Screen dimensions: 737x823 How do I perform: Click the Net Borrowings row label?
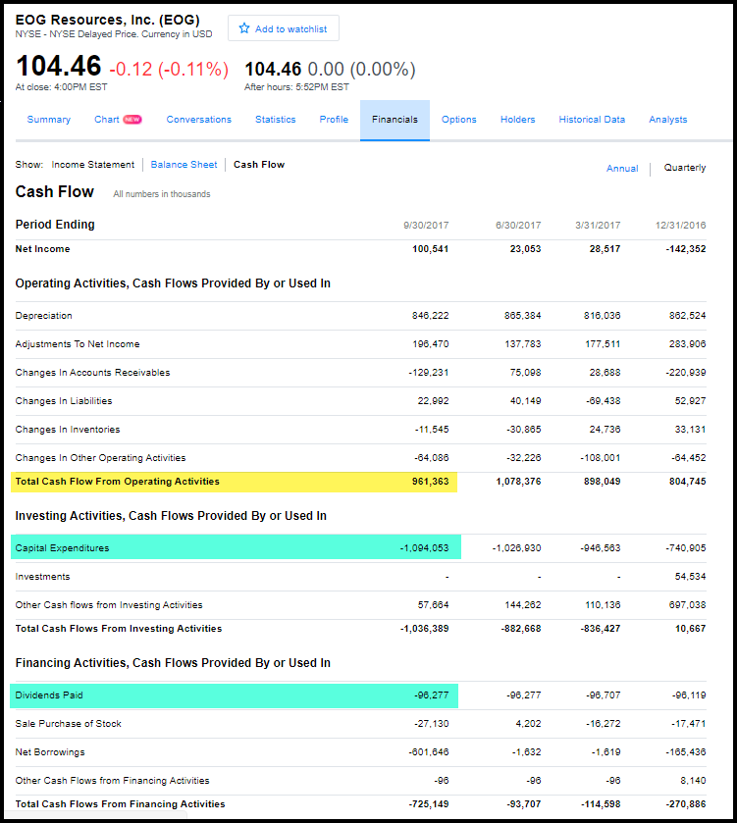click(50, 752)
